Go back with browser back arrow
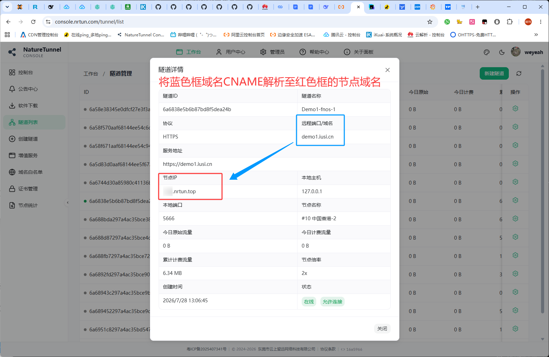 [x=8, y=22]
